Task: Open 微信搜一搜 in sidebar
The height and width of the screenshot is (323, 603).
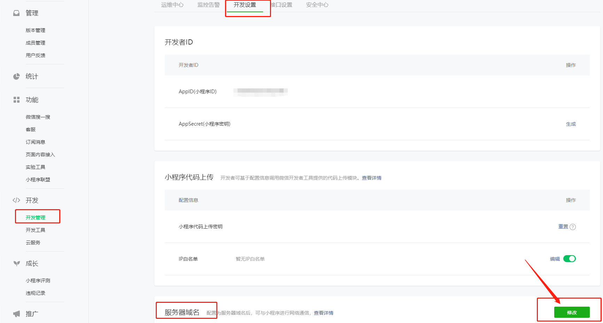Action: point(38,117)
